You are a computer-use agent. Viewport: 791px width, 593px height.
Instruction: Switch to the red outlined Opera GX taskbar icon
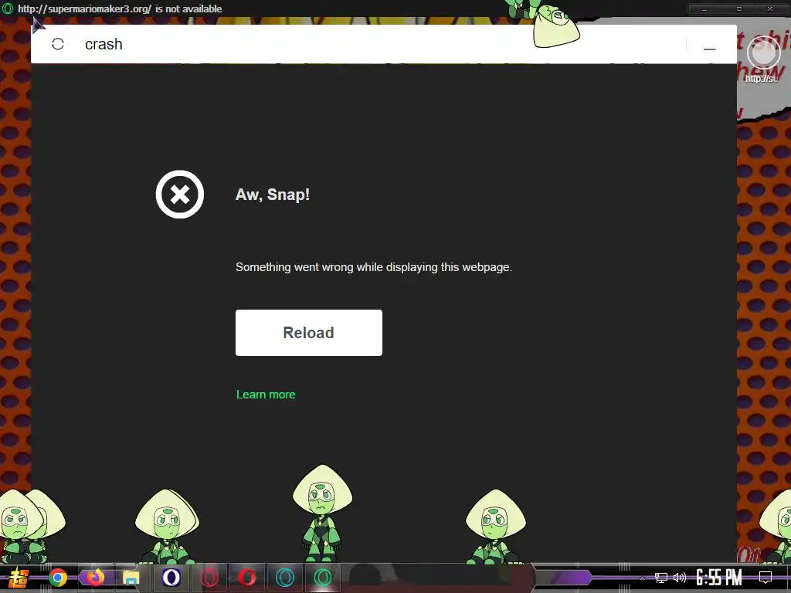tap(209, 578)
